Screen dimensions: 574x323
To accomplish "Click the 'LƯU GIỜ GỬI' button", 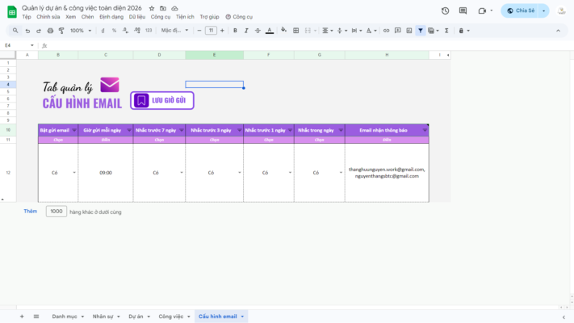I will click(x=162, y=101).
